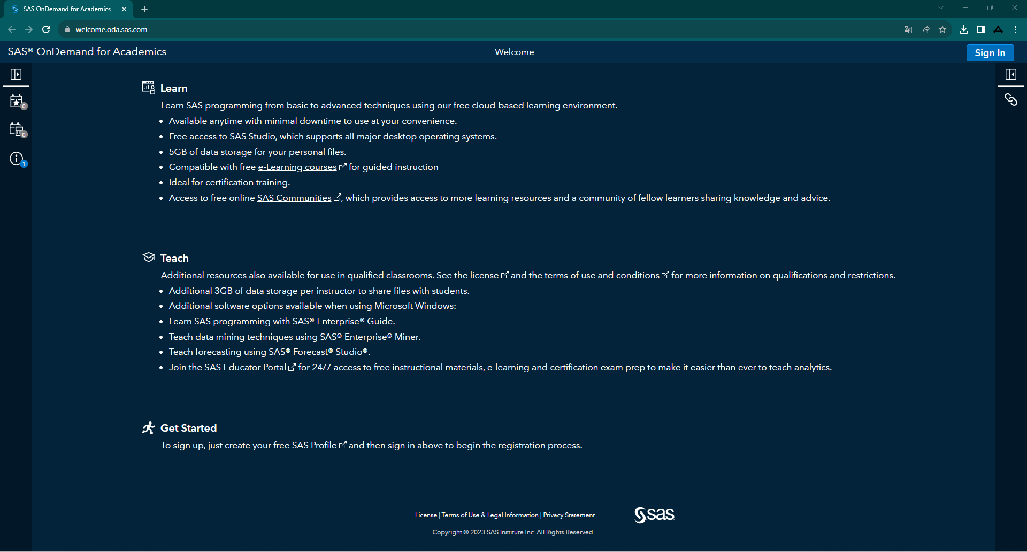Open the SAS Profile link
The width and height of the screenshot is (1027, 552).
tap(314, 445)
